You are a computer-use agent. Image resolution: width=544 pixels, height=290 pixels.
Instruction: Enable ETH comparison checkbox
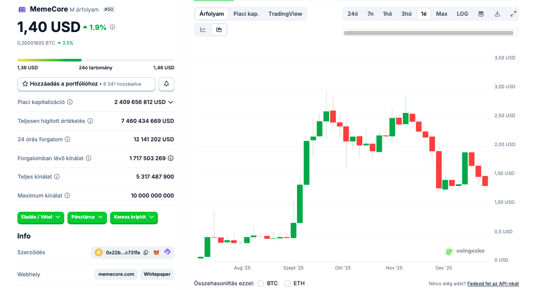click(288, 284)
